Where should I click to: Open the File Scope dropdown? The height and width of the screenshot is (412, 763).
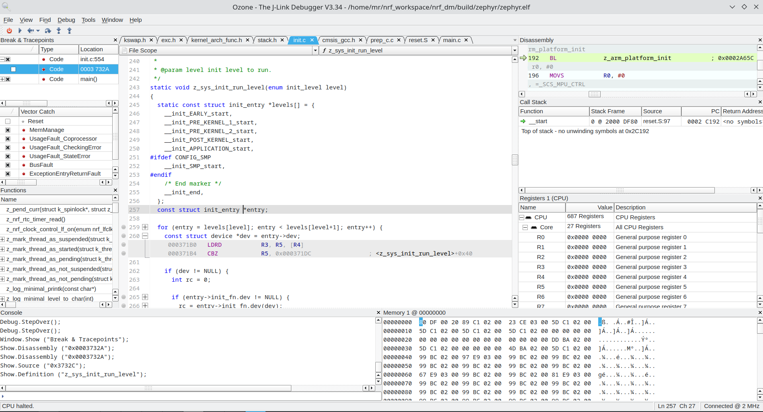tap(315, 50)
